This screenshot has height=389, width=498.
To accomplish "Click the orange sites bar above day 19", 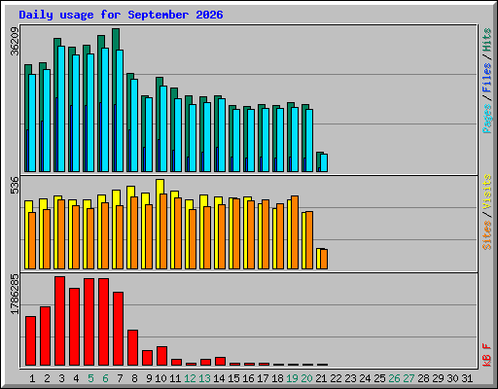I will 295,232.
